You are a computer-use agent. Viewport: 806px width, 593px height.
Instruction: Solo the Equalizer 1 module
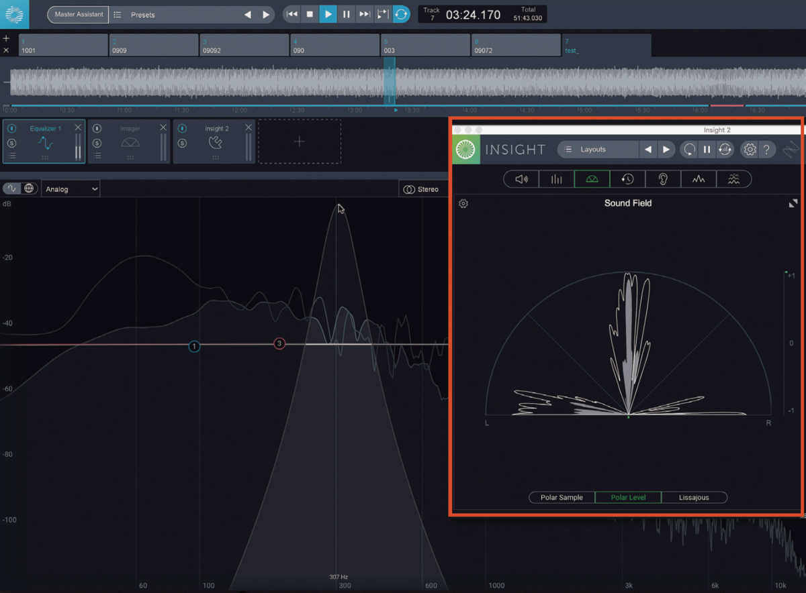coord(12,143)
